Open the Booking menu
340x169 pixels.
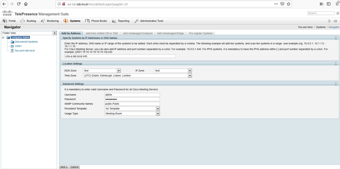coord(28,21)
